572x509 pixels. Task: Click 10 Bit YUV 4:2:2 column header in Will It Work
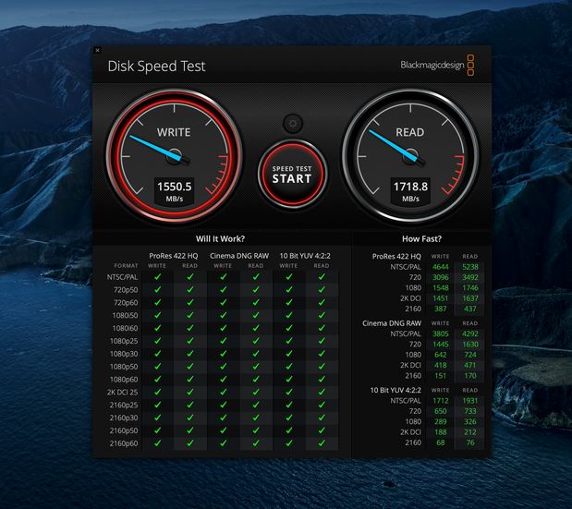click(x=305, y=256)
